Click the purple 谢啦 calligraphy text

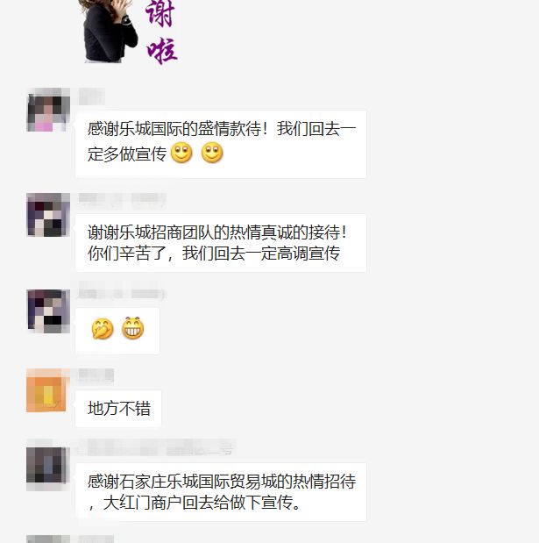tap(161, 32)
